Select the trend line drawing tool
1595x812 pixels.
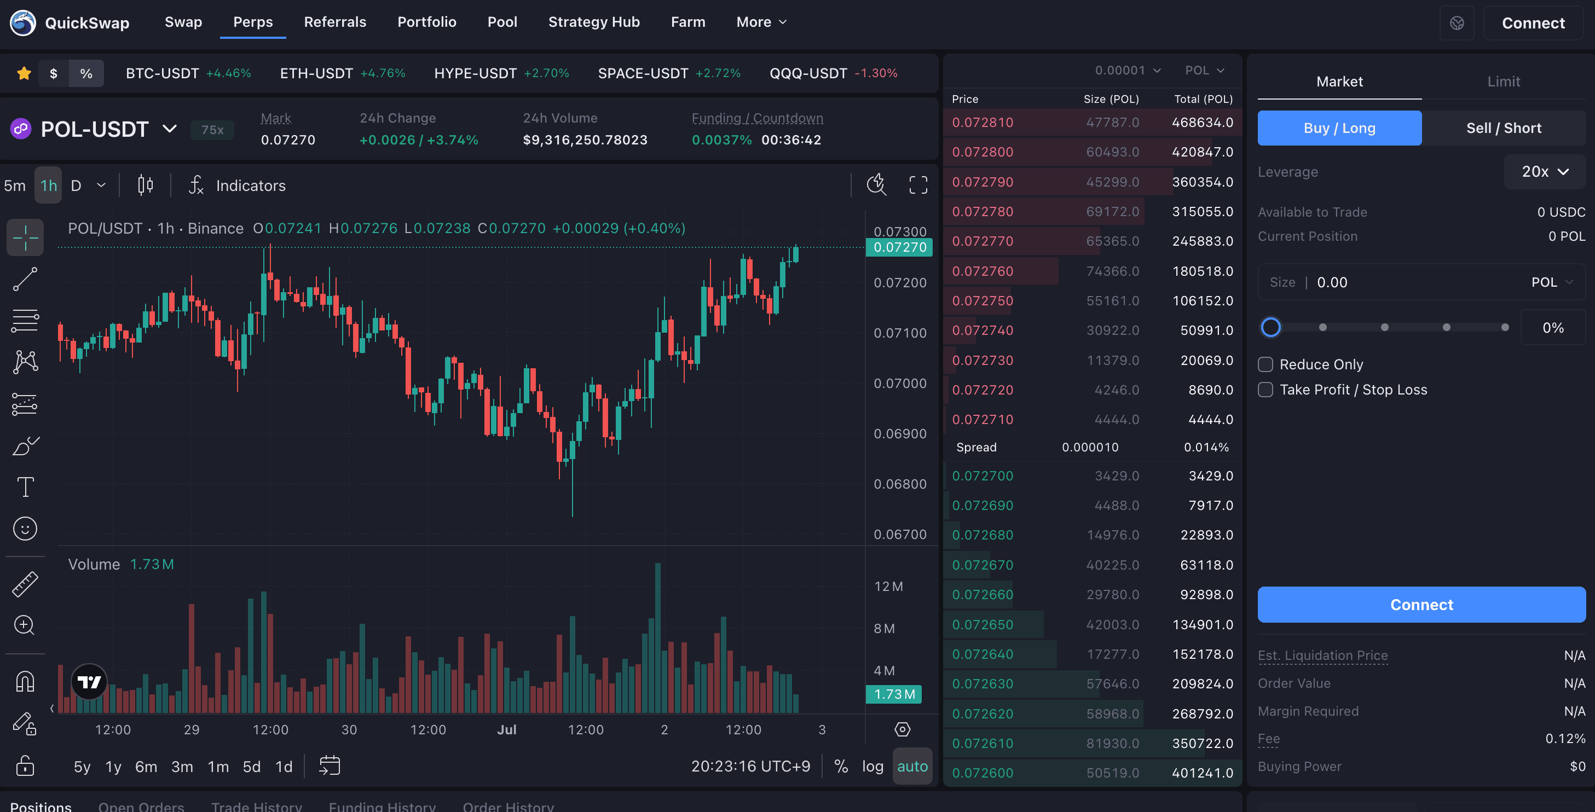click(x=25, y=279)
